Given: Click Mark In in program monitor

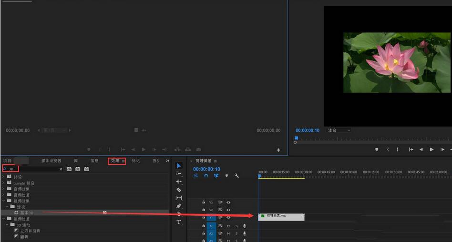Looking at the screenshot, I should pos(388,150).
